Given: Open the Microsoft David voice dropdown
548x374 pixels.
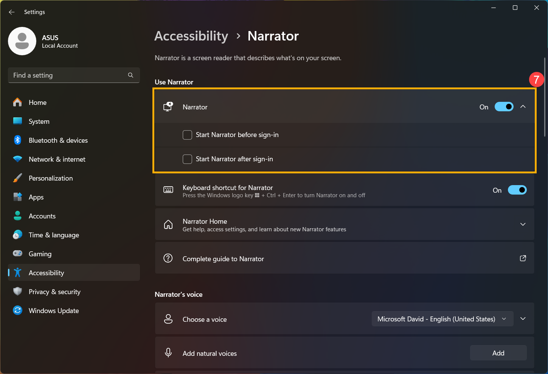Looking at the screenshot, I should 442,319.
